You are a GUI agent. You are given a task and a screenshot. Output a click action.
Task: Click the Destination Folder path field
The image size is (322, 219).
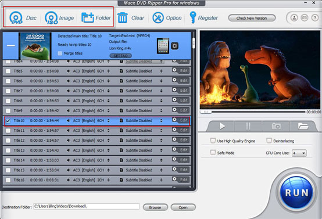tap(86, 206)
